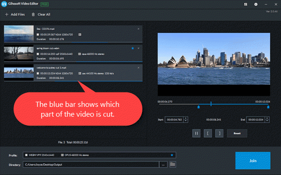Click the file name spring bloom cut.webm

tap(48, 48)
